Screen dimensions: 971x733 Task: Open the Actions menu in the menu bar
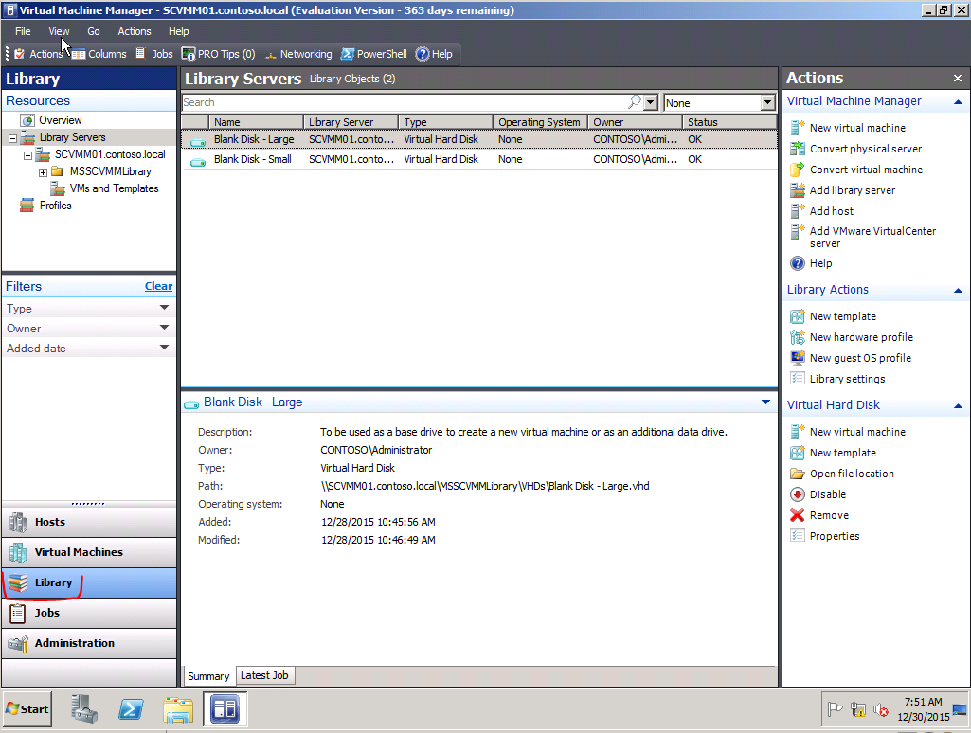tap(135, 31)
